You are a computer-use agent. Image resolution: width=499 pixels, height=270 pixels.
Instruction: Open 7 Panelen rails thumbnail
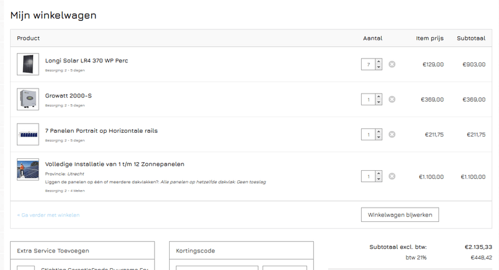coord(28,134)
